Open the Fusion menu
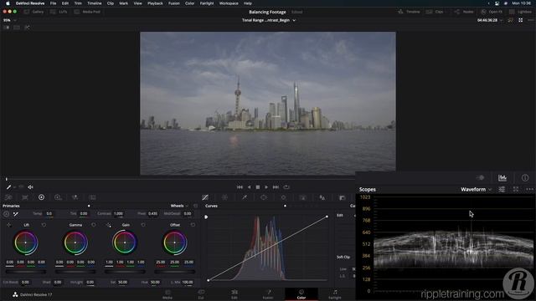 pos(174,3)
